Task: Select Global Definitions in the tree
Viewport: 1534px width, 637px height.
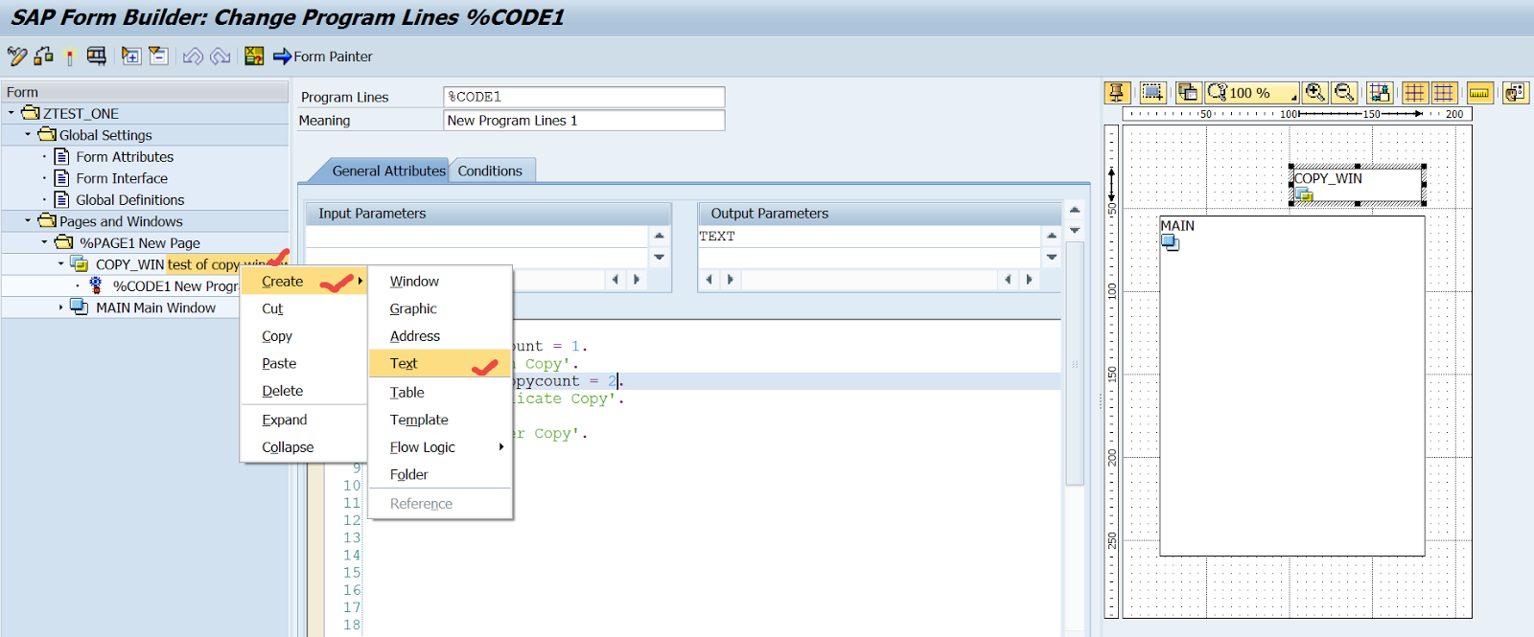Action: 130,200
